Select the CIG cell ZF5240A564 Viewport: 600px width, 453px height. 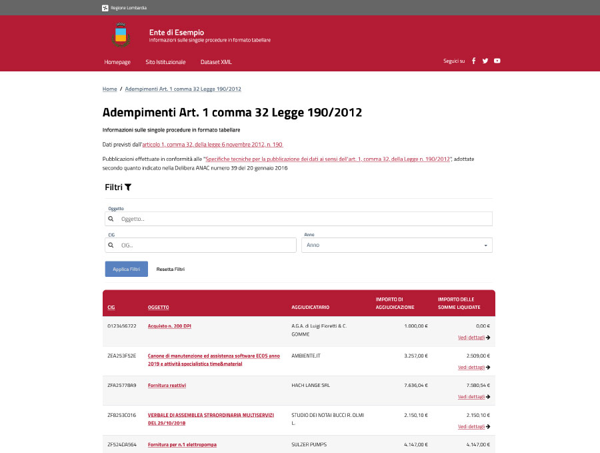[122, 444]
